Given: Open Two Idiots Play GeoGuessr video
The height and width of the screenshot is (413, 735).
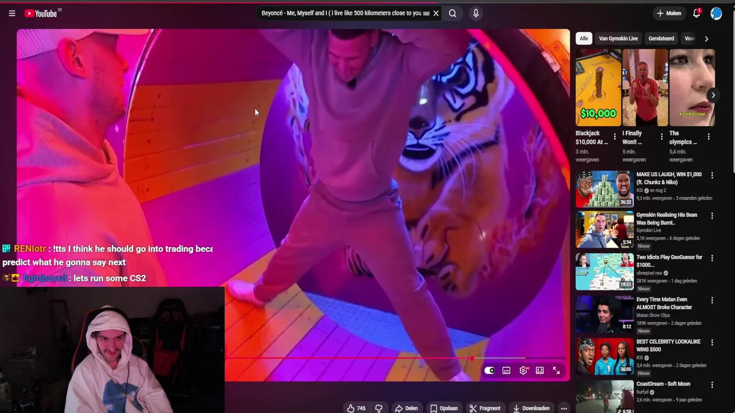Looking at the screenshot, I should tap(669, 261).
